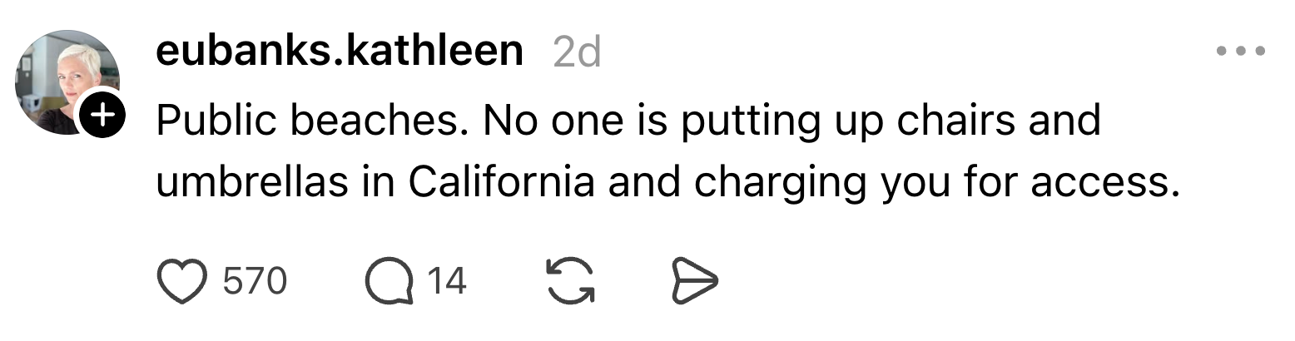
Task: Share the post with the paper plane icon
Action: click(693, 281)
